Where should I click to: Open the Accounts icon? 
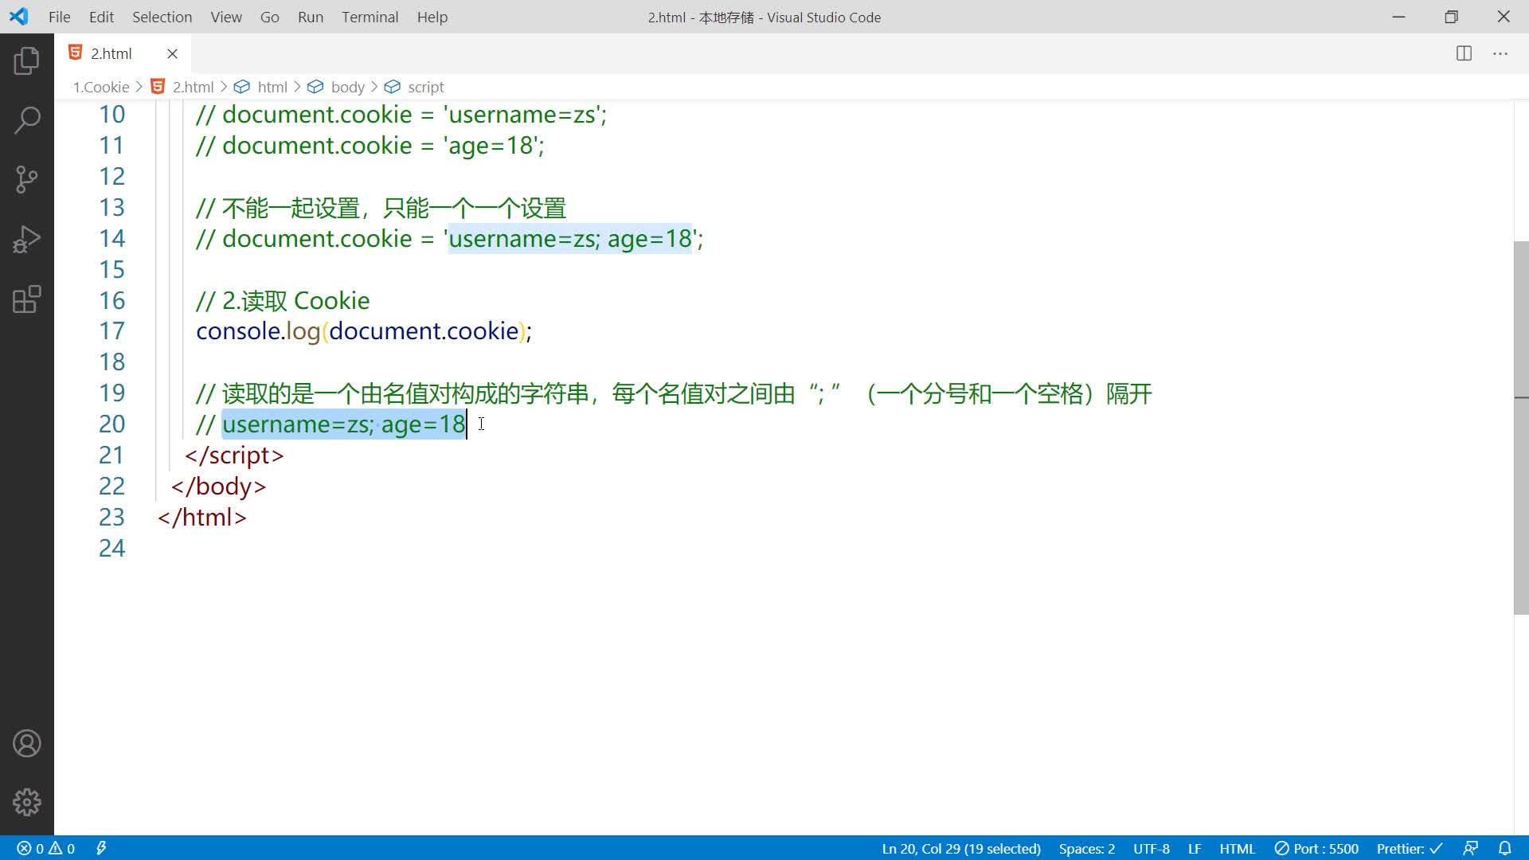pyautogui.click(x=26, y=744)
